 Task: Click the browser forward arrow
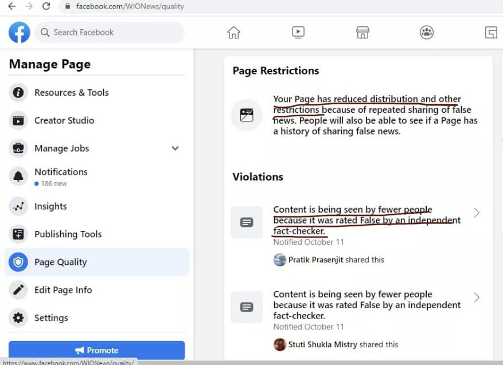(x=29, y=6)
